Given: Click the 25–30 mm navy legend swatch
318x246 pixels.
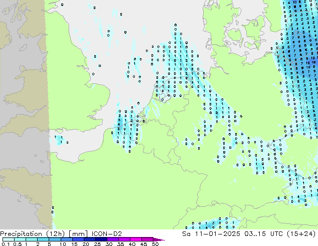Looking at the screenshot, I should pyautogui.click(x=101, y=239).
